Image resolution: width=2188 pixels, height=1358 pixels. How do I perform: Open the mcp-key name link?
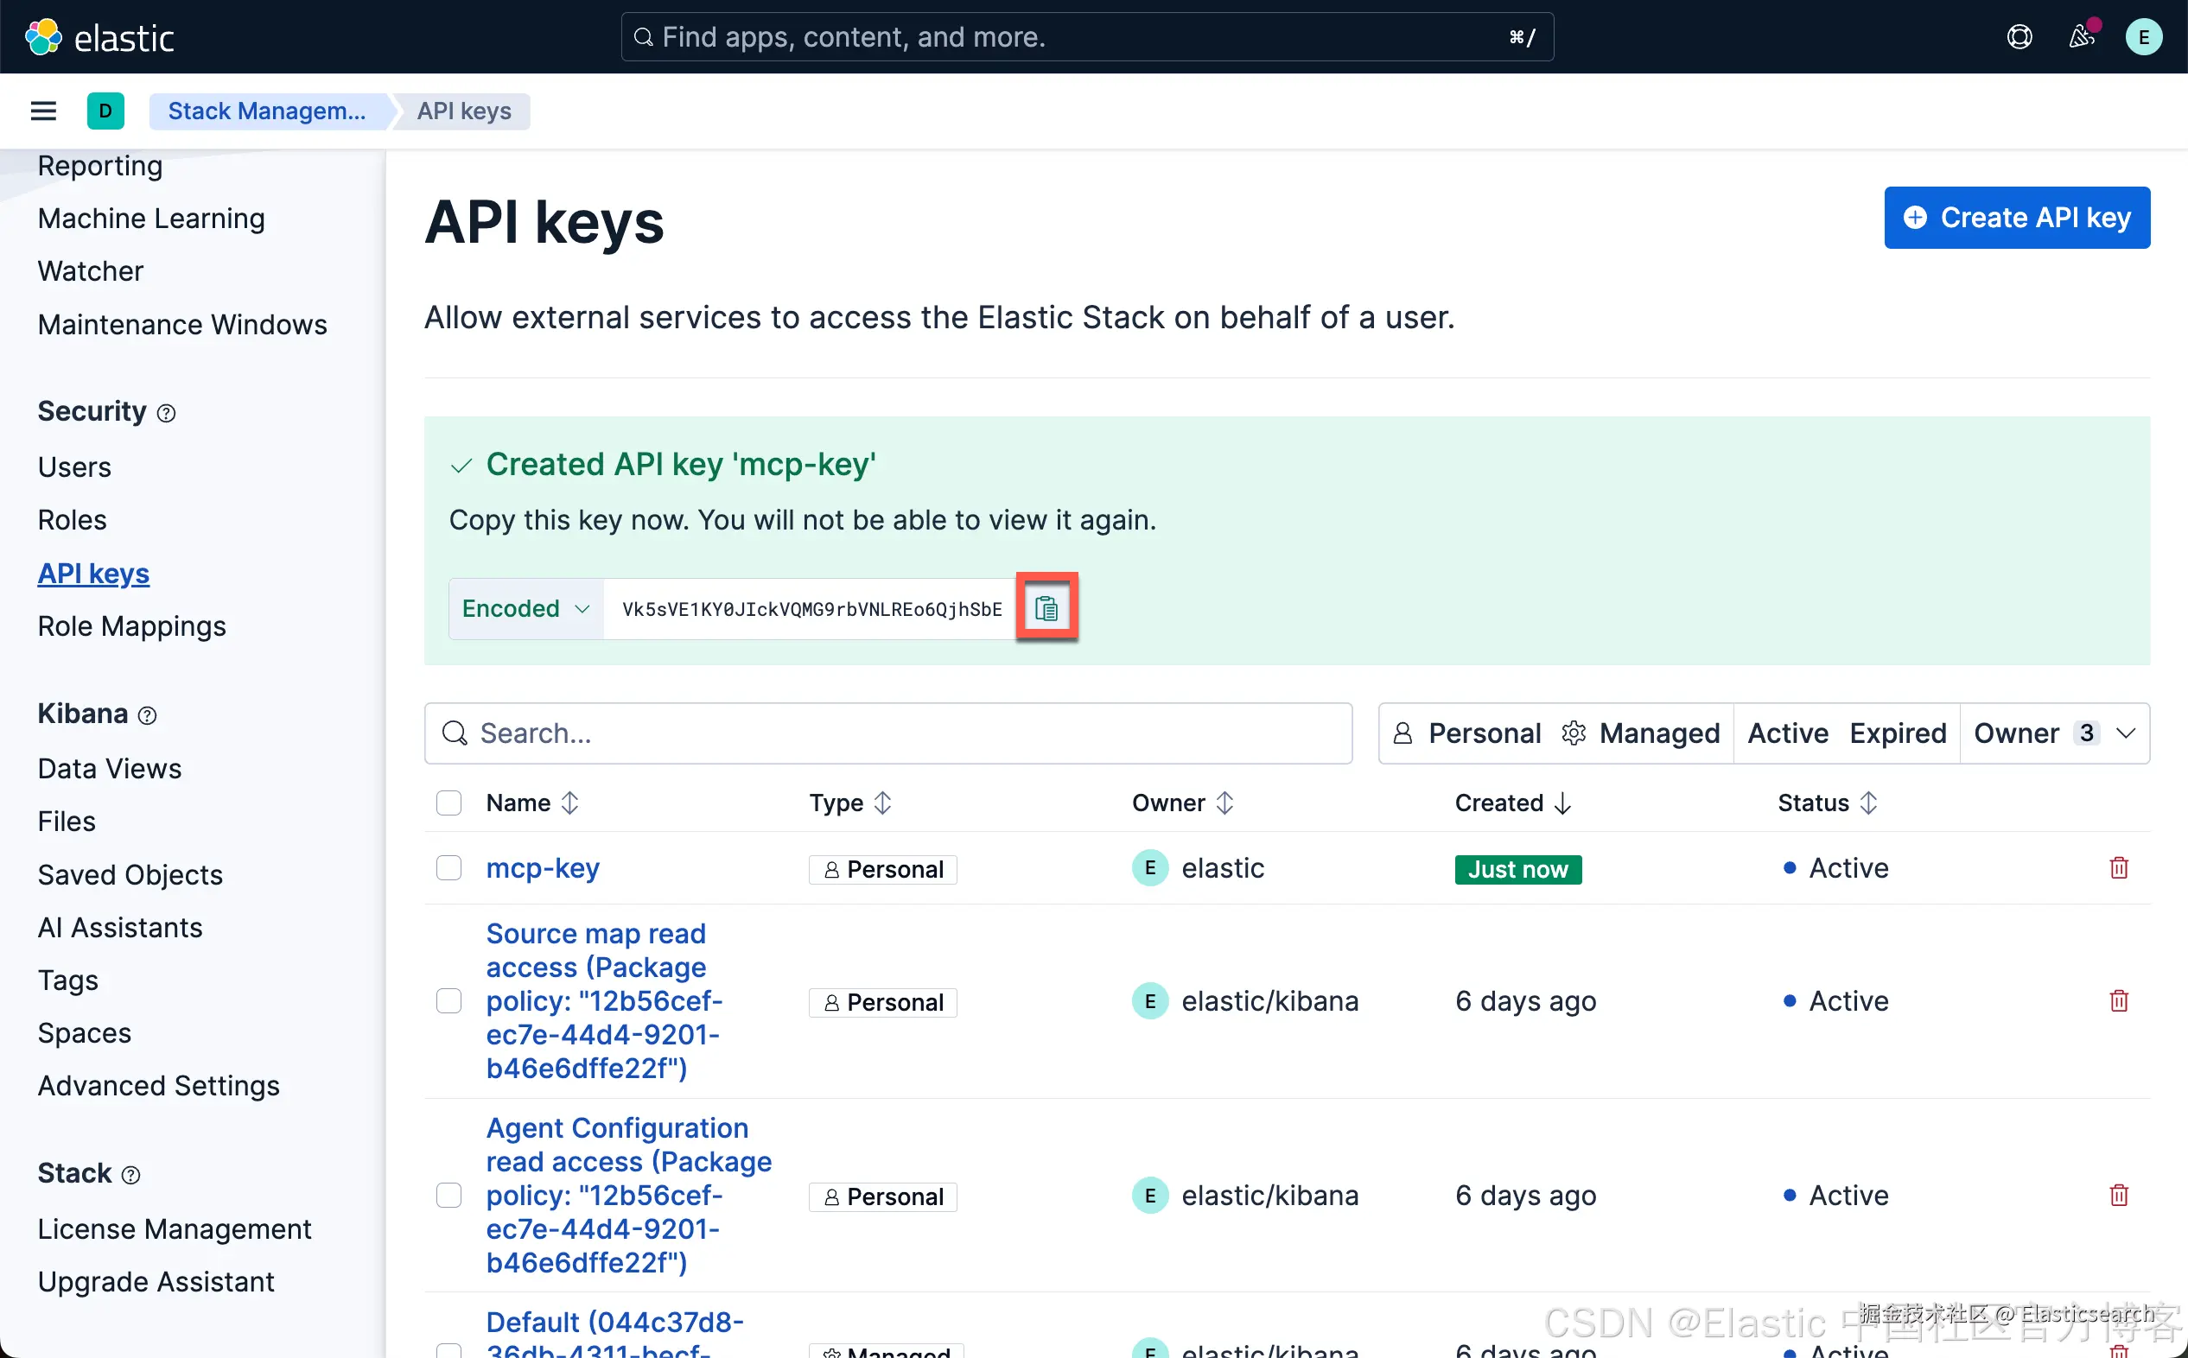coord(543,867)
